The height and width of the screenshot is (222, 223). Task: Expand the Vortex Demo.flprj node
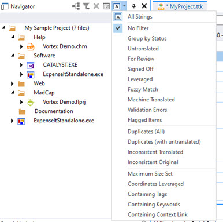(x=21, y=102)
